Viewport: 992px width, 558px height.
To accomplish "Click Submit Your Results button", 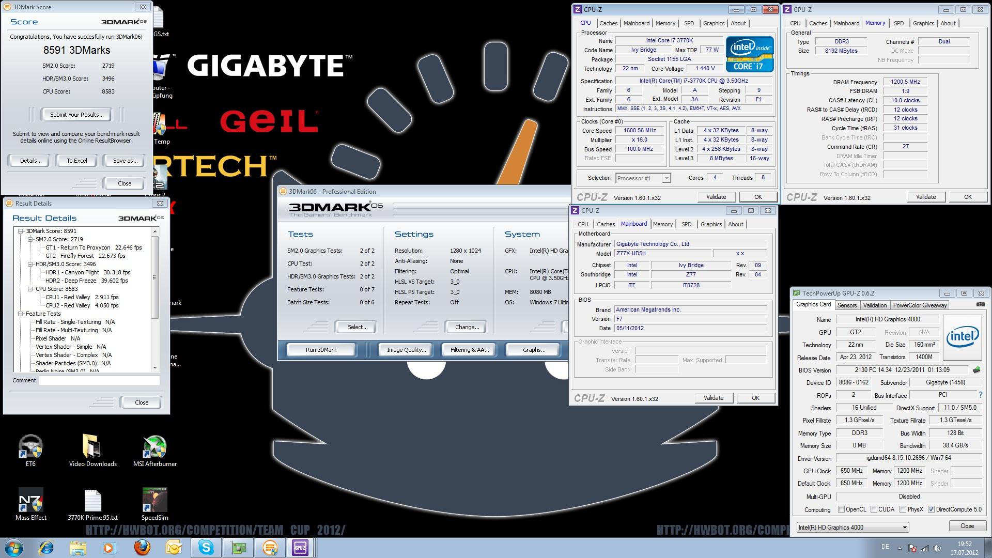I will point(77,115).
